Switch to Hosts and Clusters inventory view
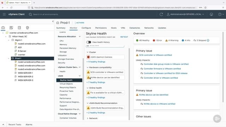Viewport: 226px width, 127px height. [3, 28]
